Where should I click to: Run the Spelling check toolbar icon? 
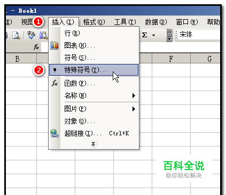click(x=31, y=35)
